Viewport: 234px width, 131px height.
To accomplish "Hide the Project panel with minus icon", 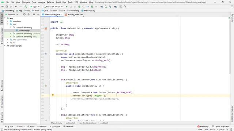I will coord(38,15).
